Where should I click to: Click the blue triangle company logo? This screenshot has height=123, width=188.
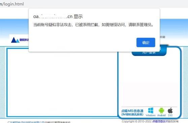point(15,40)
